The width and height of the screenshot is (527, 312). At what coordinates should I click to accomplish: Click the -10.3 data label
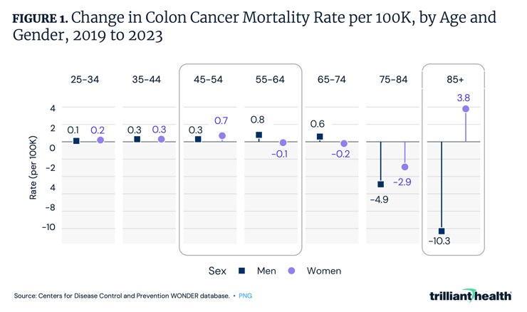point(439,241)
